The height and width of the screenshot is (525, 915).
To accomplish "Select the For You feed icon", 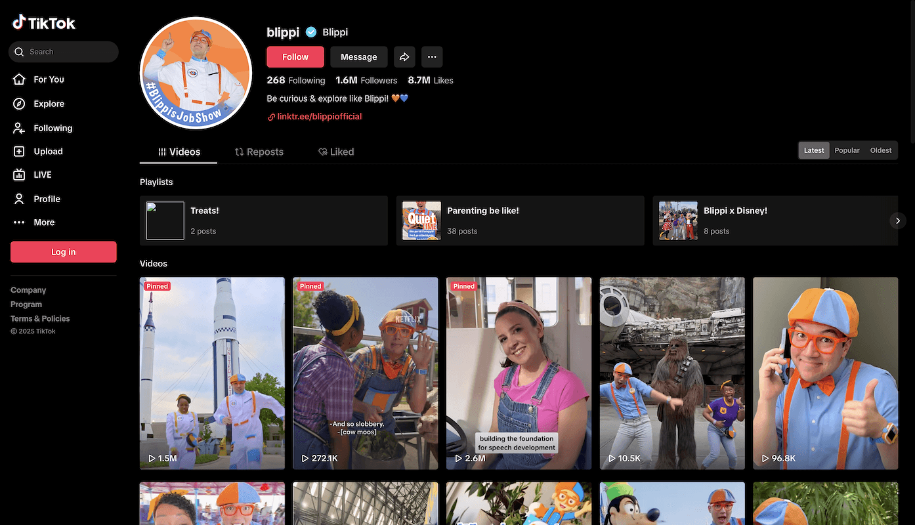I will tap(19, 79).
